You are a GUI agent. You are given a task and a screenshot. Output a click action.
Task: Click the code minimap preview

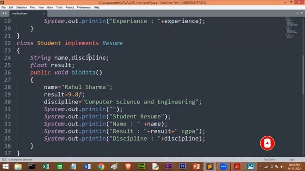coord(291,28)
